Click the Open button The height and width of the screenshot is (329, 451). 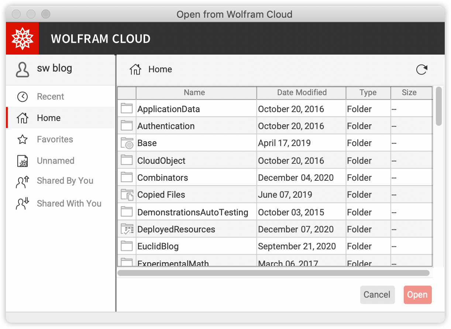click(x=417, y=295)
